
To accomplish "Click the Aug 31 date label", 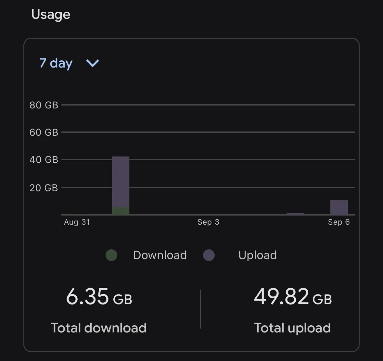I will pyautogui.click(x=77, y=222).
